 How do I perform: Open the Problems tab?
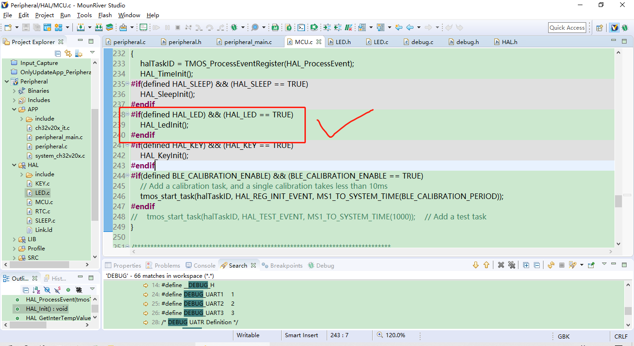(163, 265)
